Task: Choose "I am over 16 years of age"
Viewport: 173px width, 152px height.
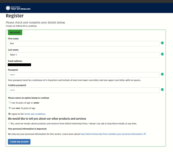Action: pyautogui.click(x=9, y=108)
